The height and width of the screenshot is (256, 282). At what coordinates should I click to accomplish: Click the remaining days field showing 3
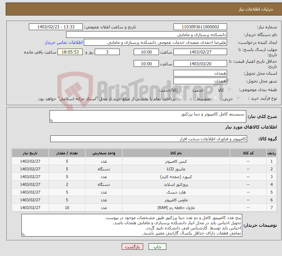tap(107, 52)
